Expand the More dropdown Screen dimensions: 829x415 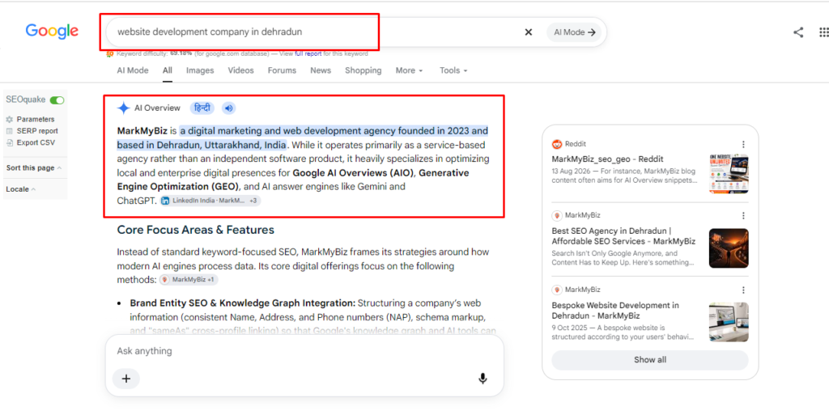[x=409, y=70]
